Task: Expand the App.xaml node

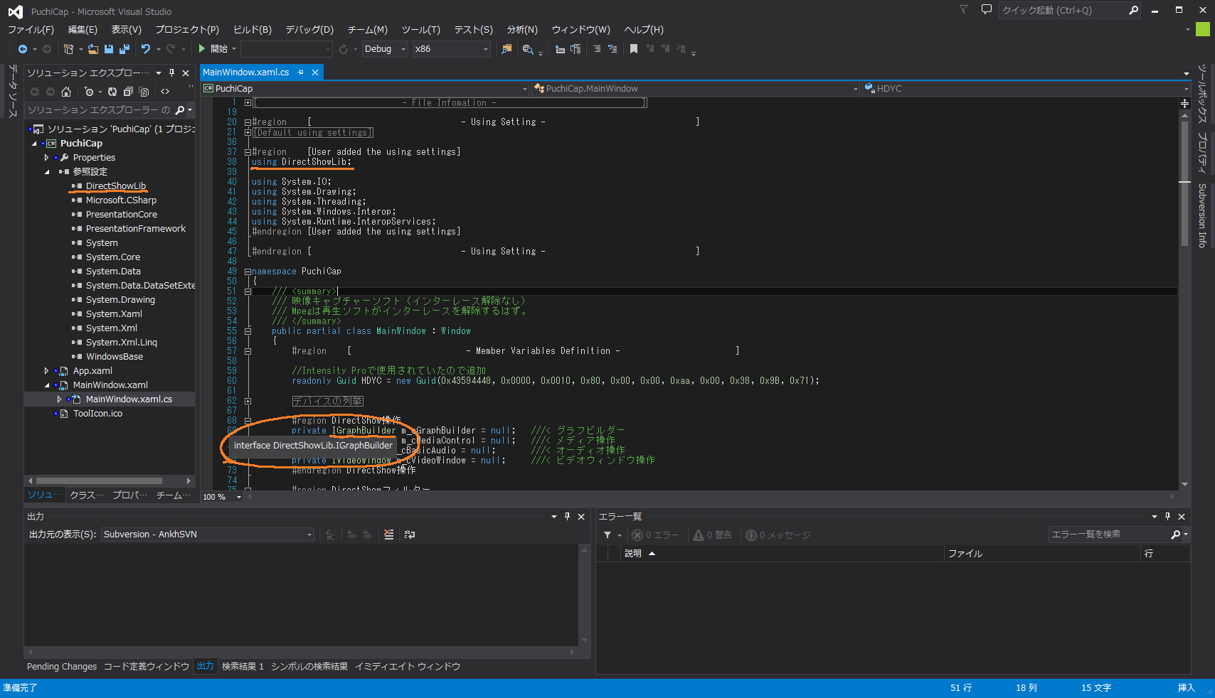Action: click(x=46, y=371)
